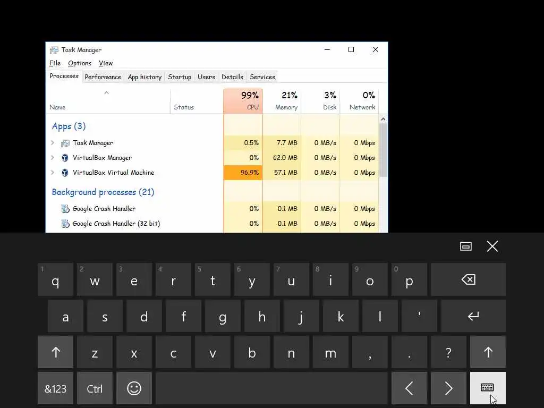544x408 pixels.
Task: Expand the Task Manager process row
Action: 53,142
